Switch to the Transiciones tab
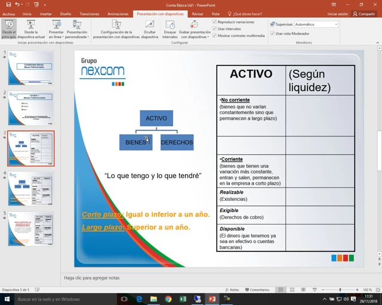382x305 pixels. point(89,14)
